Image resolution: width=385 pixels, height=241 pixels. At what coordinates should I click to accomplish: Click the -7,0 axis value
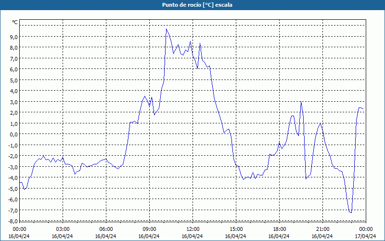(x=13, y=210)
